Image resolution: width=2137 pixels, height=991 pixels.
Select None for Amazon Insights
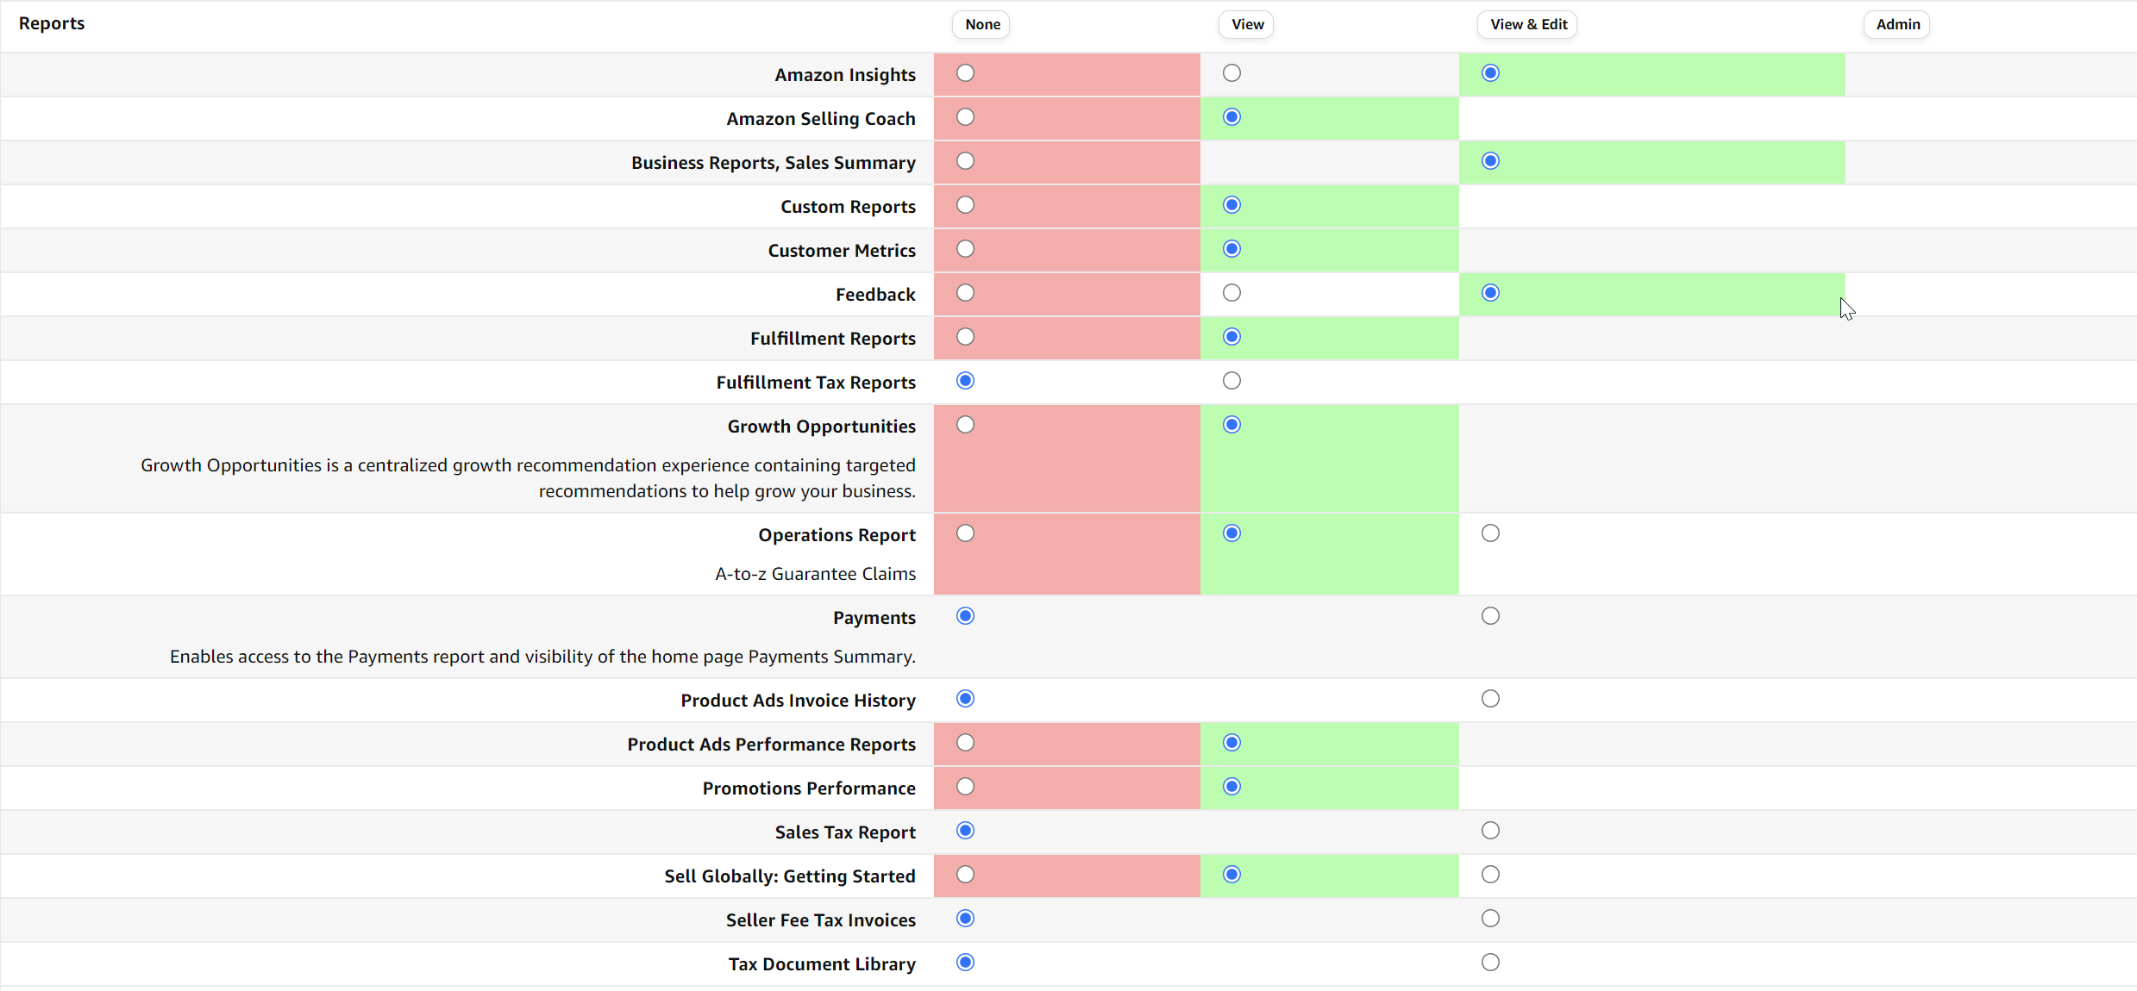click(966, 73)
